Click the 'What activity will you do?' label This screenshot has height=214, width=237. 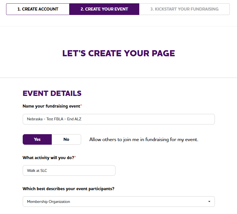point(48,157)
